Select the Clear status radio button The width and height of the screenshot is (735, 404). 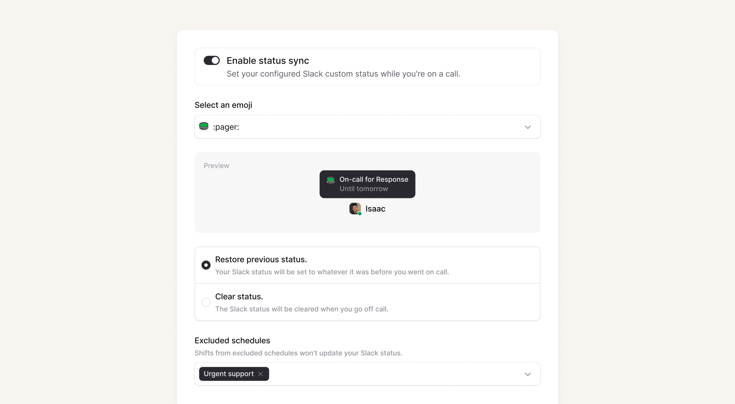tap(206, 302)
